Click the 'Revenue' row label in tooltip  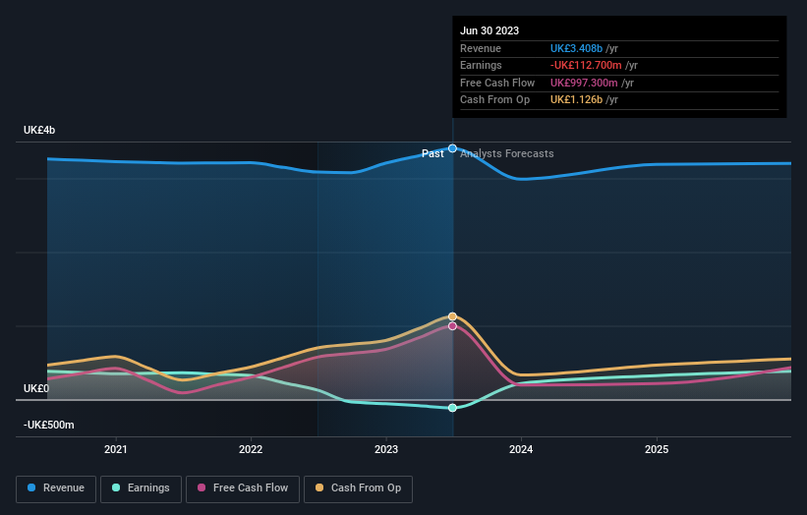click(481, 48)
